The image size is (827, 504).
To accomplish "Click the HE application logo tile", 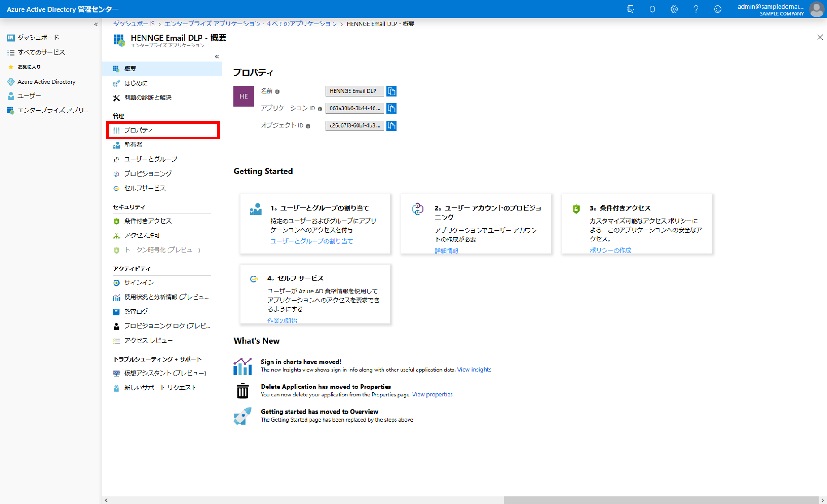I will pyautogui.click(x=244, y=96).
